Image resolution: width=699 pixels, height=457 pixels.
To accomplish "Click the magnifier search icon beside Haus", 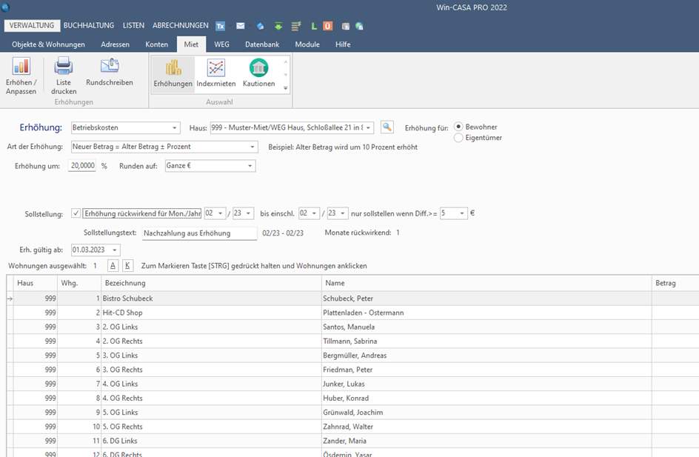I will click(387, 127).
